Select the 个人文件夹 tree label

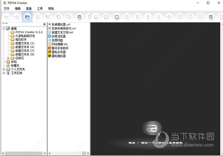(x=18, y=69)
